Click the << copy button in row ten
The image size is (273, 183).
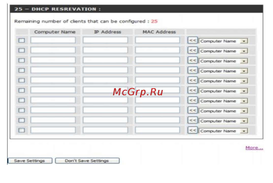pyautogui.click(x=193, y=130)
